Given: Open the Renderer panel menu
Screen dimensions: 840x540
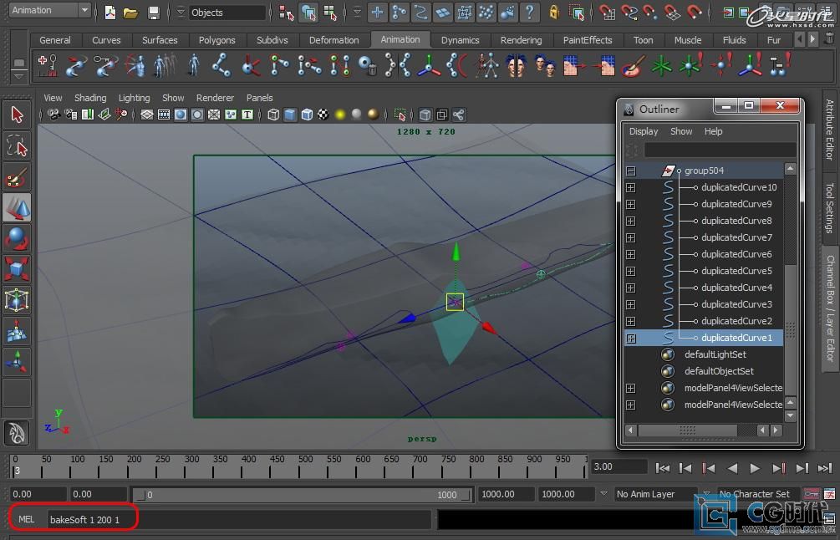Looking at the screenshot, I should tap(215, 98).
